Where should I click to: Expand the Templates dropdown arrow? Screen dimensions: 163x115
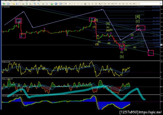[x=62, y=4]
